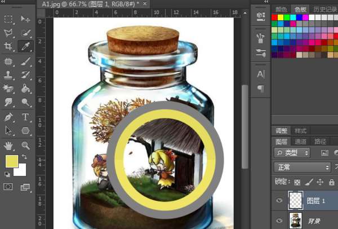Screen dimensions: 338x229
Task: Reset default foreground and background colors
Action: (x=7, y=174)
